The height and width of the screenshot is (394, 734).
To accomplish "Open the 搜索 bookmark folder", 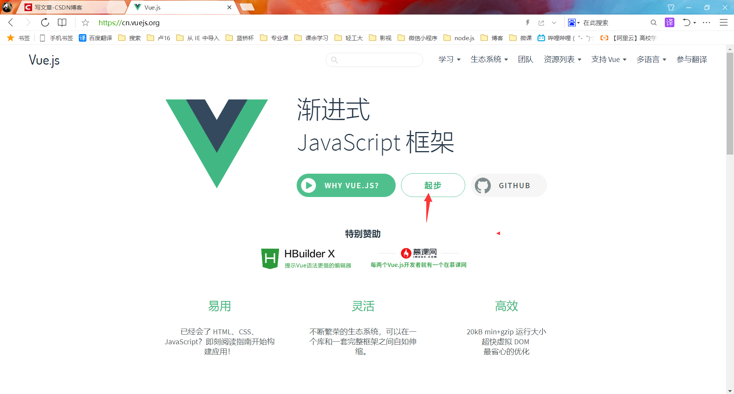I will coord(130,38).
